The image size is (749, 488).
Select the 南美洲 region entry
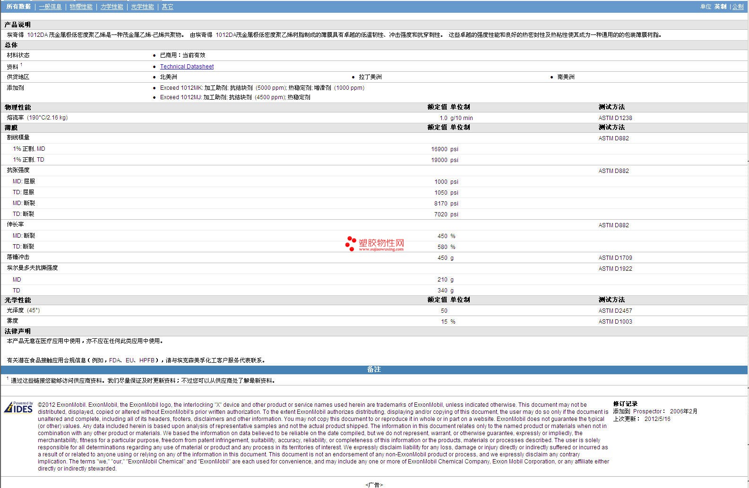point(566,77)
